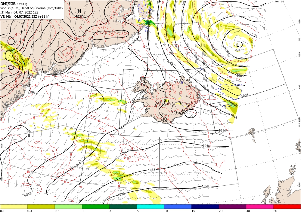
Task: Click the light green 0.5–1 legend swatch
Action: coord(68,206)
